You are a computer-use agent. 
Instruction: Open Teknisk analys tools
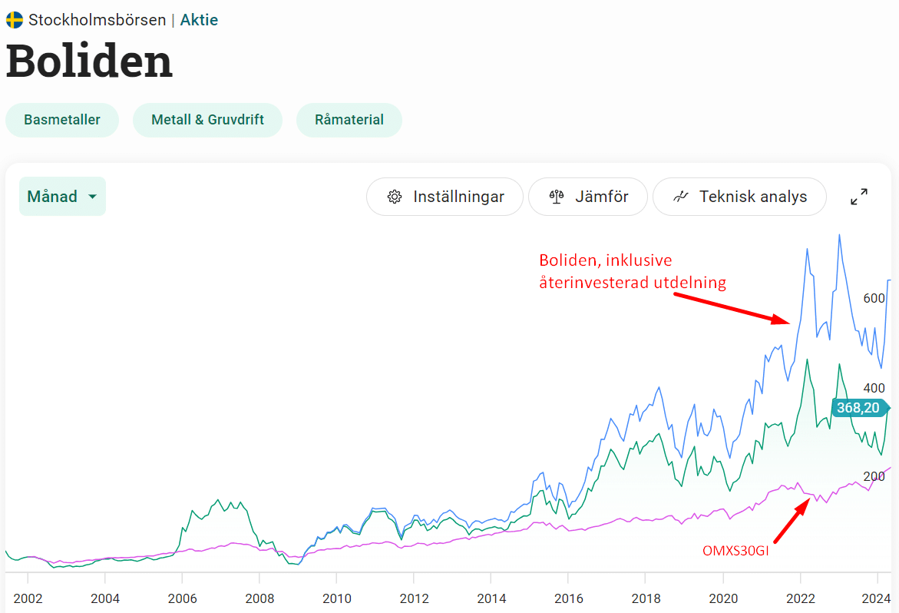coord(739,197)
